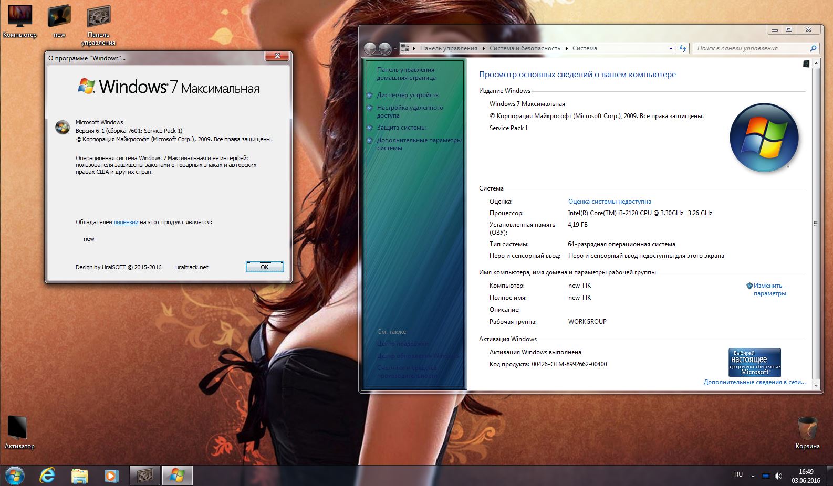833x486 pixels.
Task: Click scrollbar down arrow in System window
Action: pyautogui.click(x=816, y=385)
